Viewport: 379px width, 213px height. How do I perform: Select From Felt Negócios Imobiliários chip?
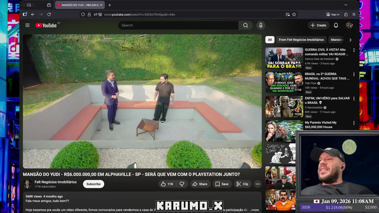pos(301,40)
